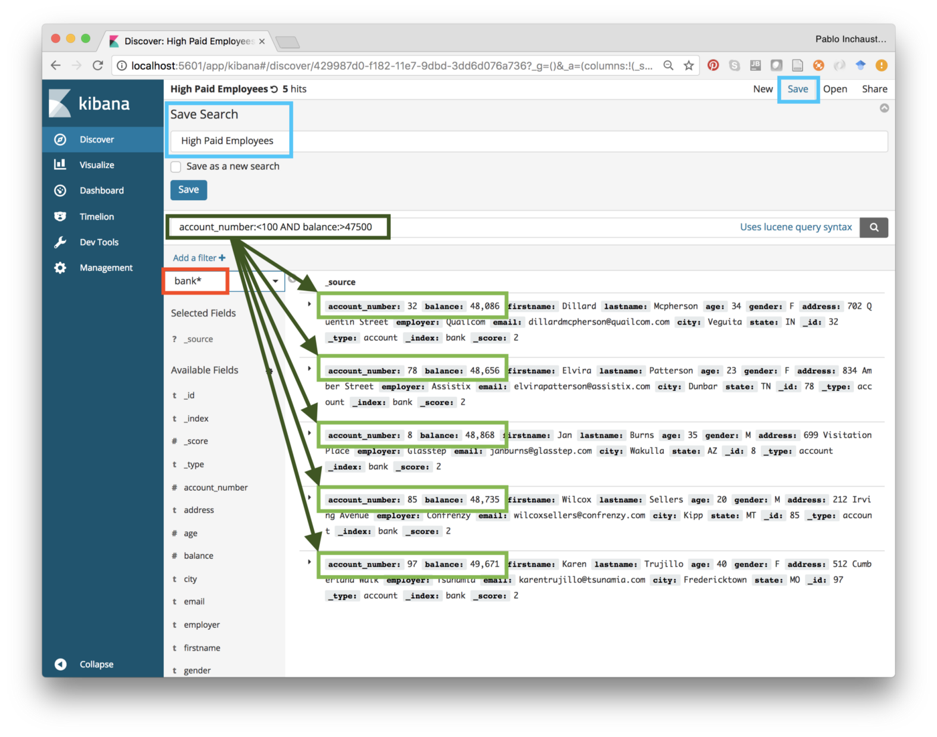Click the 5 hits count label
Image resolution: width=937 pixels, height=737 pixels.
tap(294, 89)
